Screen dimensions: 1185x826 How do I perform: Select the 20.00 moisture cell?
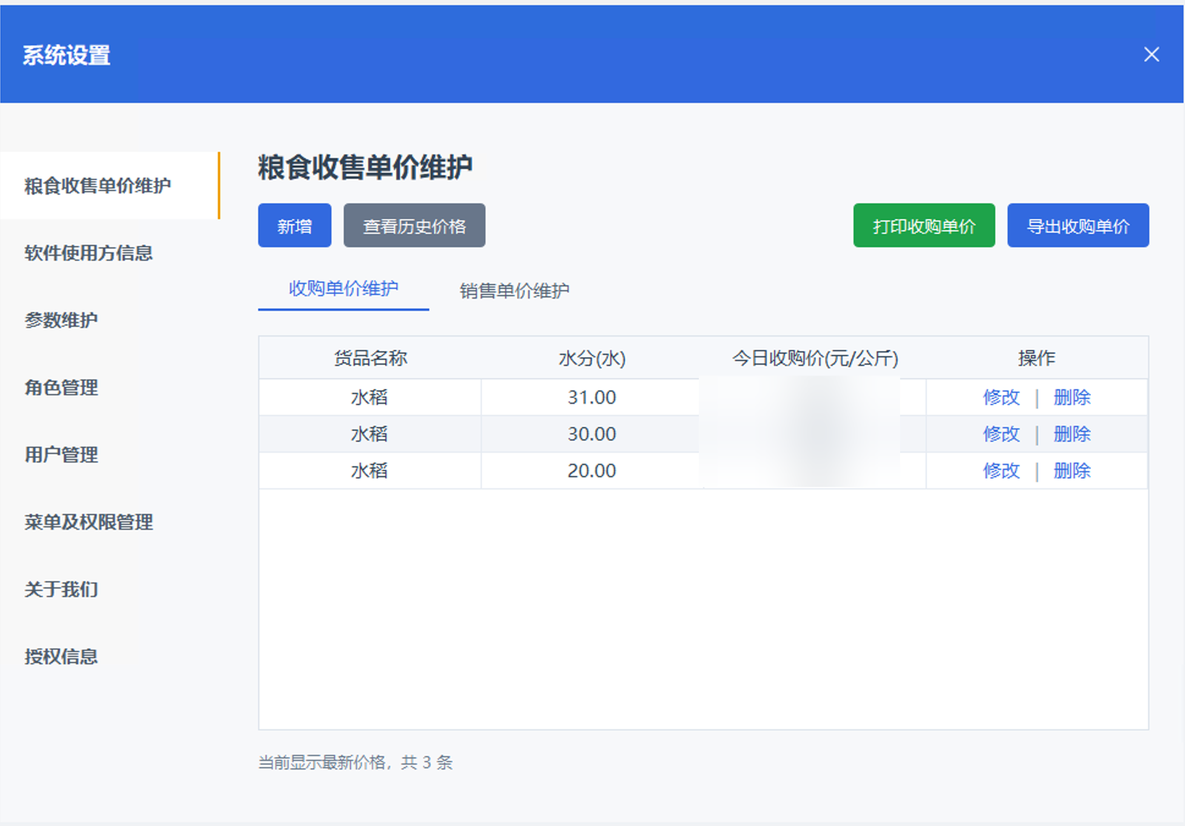(592, 470)
